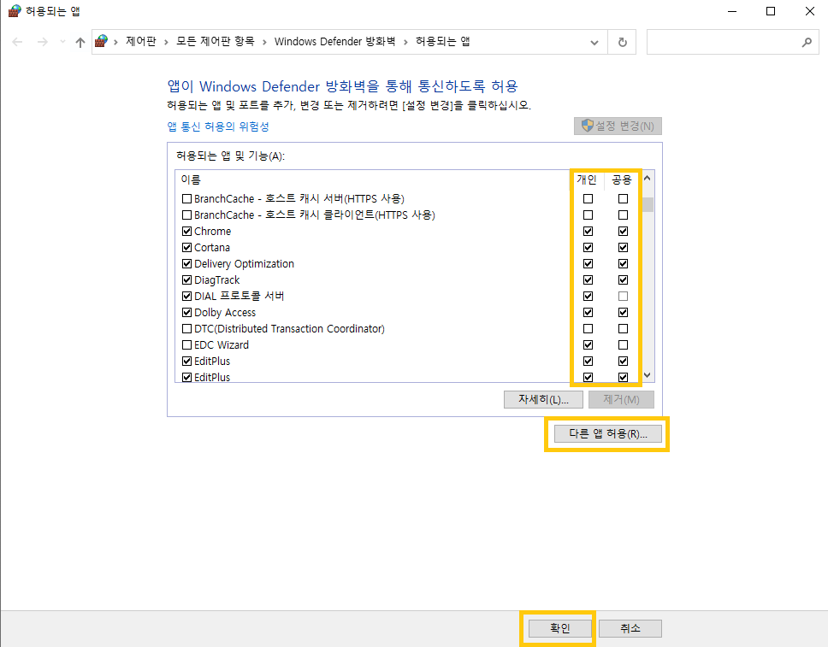Viewport: 828px width, 647px height.
Task: Click the search magnifier icon
Action: pyautogui.click(x=807, y=42)
